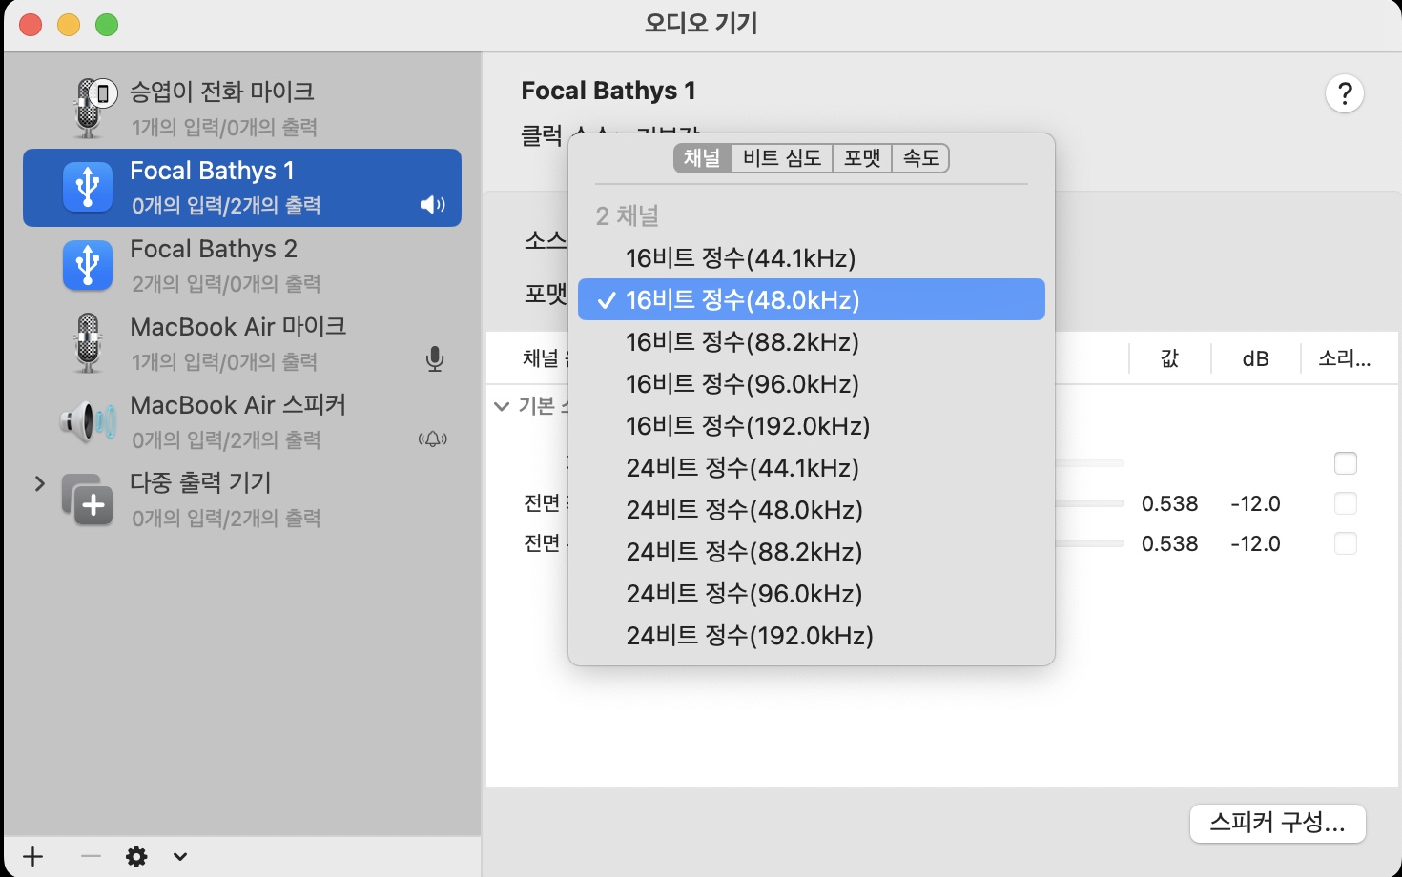This screenshot has height=877, width=1402.
Task: Click the Focal Bathys 1 detail title
Action: [x=608, y=91]
